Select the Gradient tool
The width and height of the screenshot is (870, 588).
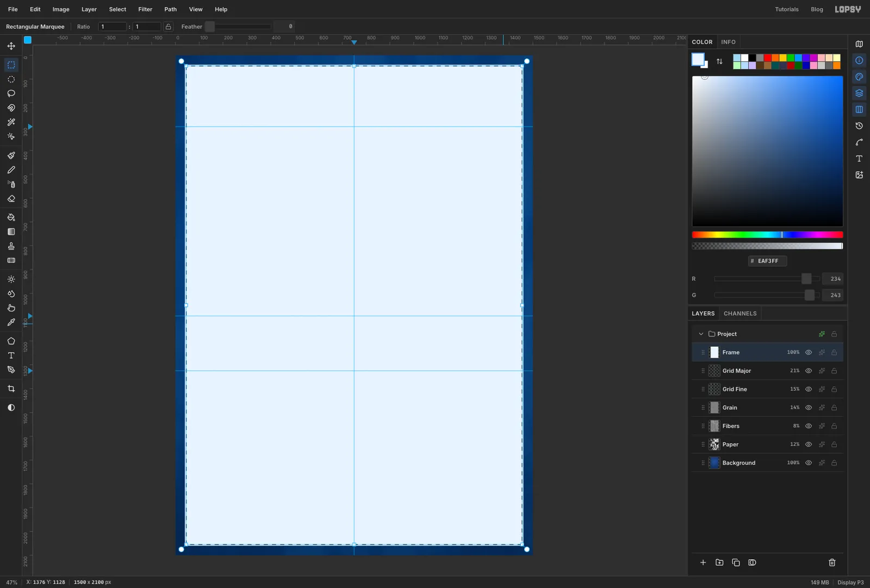[11, 232]
